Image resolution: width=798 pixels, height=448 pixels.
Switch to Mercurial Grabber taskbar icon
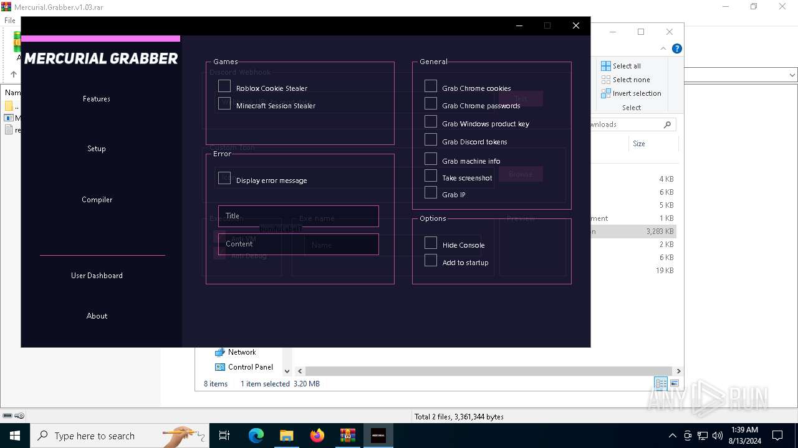[378, 436]
